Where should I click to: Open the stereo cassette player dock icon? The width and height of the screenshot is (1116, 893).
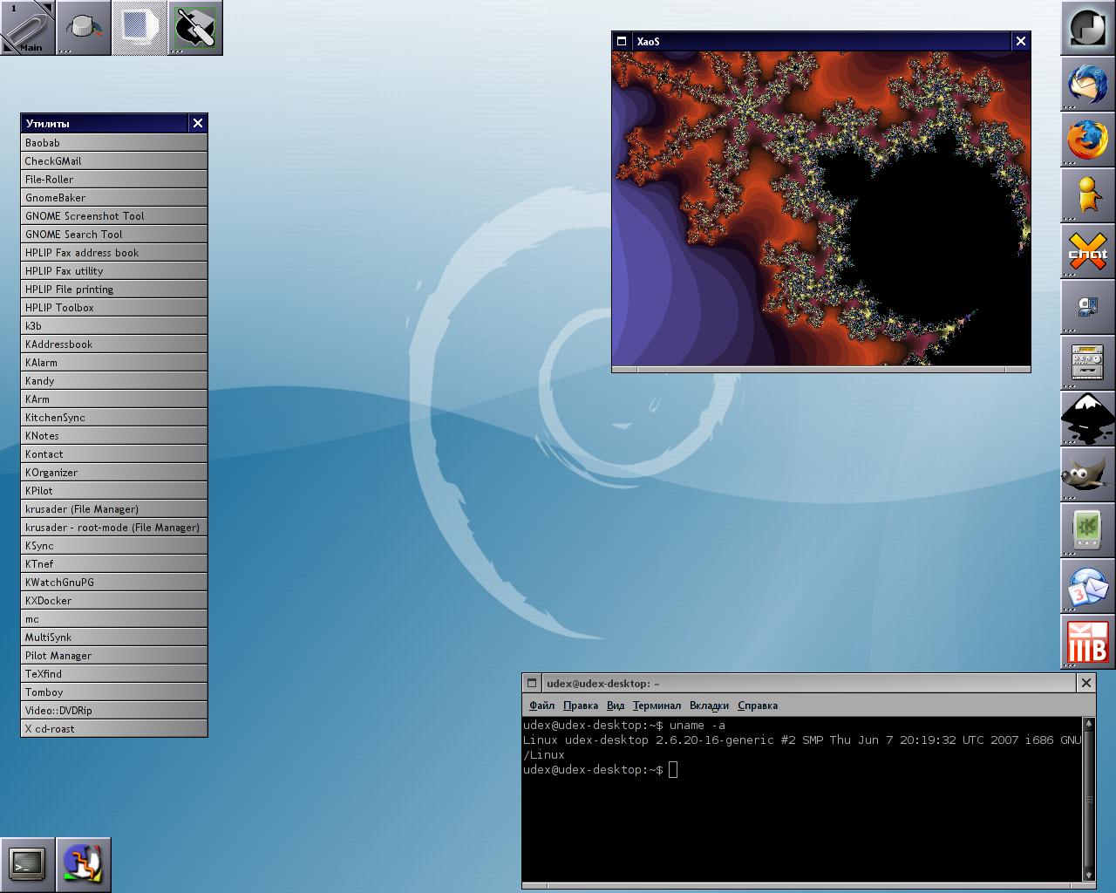(x=1088, y=363)
